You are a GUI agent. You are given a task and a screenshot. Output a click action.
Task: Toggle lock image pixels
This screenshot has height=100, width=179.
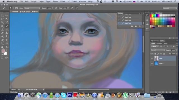pyautogui.click(x=158, y=54)
